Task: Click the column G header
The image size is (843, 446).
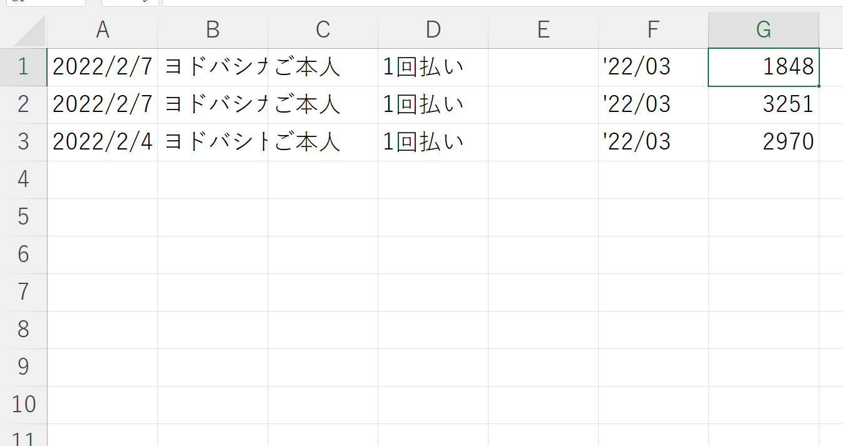Action: [x=763, y=29]
